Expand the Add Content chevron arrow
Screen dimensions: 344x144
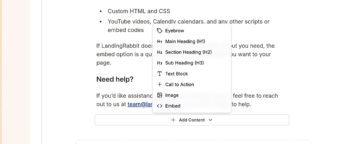point(210,120)
